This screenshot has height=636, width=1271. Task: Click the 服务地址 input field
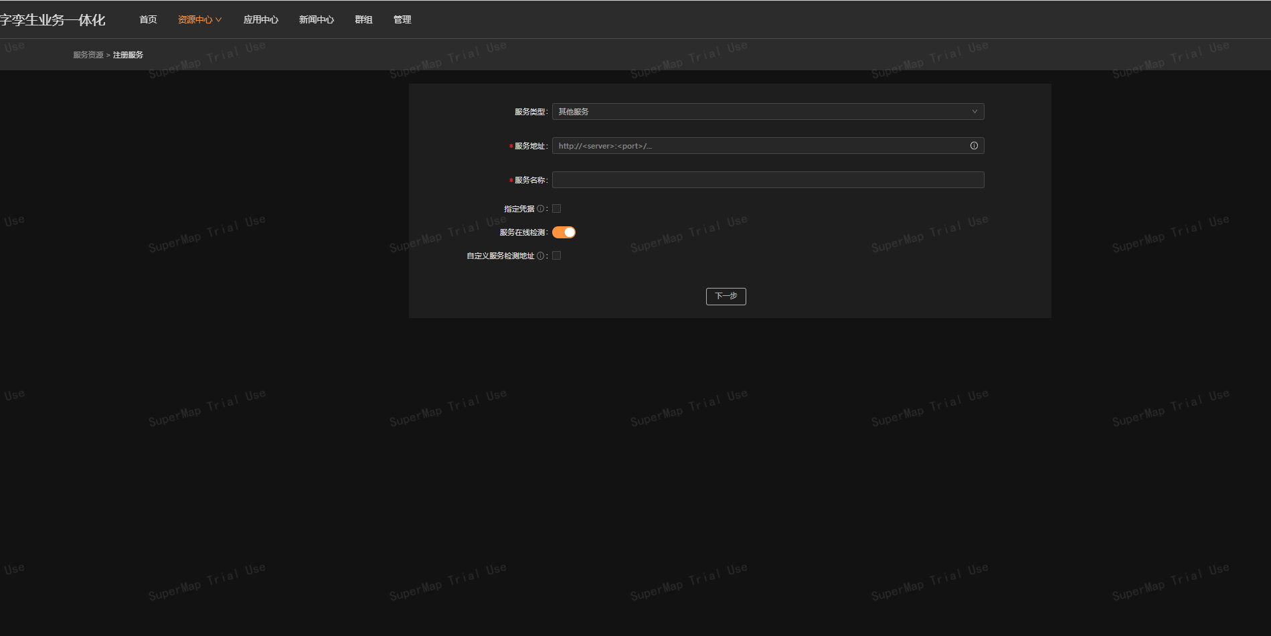point(768,146)
